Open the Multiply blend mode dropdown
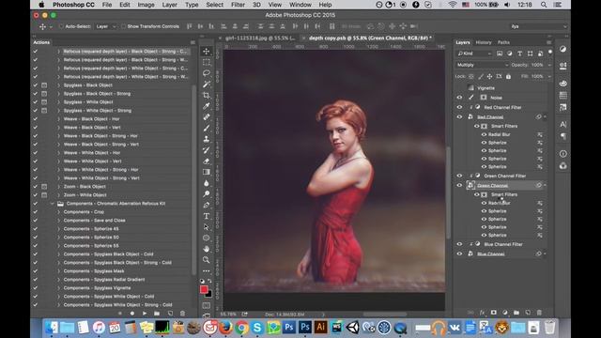 pyautogui.click(x=482, y=65)
